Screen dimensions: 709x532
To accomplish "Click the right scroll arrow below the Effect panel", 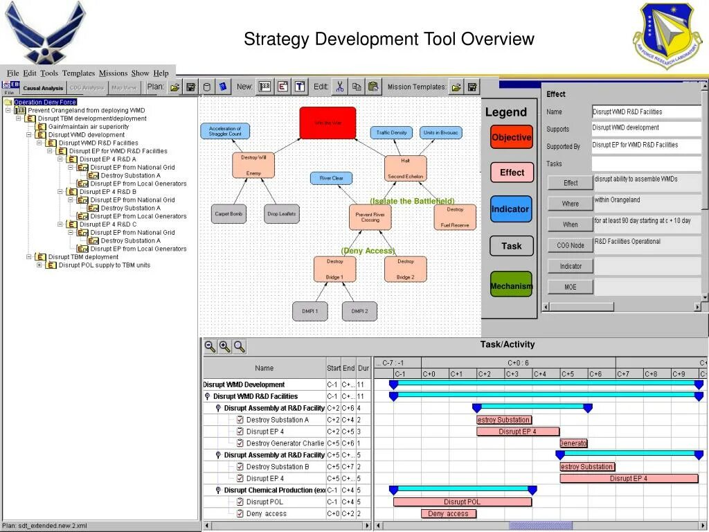I will click(697, 307).
